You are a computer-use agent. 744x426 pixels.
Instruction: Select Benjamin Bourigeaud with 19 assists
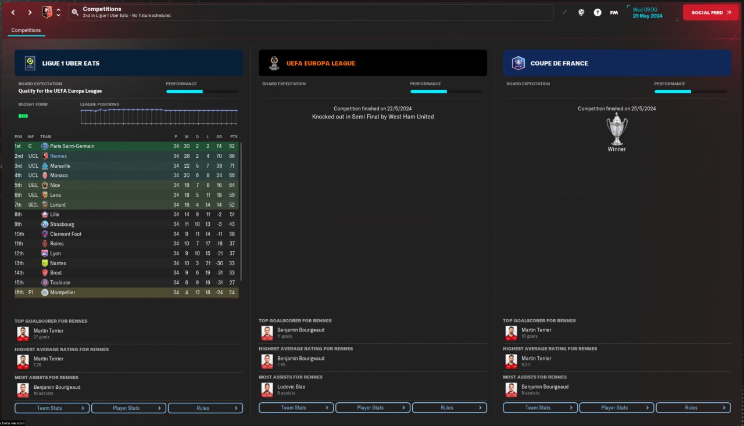coord(57,387)
